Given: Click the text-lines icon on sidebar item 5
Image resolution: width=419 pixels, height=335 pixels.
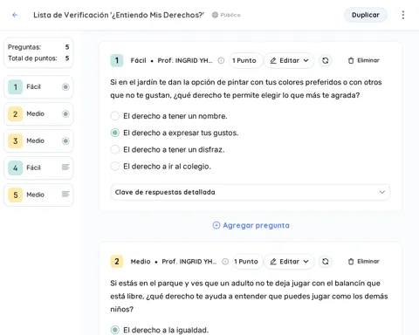Looking at the screenshot, I should pyautogui.click(x=65, y=194).
